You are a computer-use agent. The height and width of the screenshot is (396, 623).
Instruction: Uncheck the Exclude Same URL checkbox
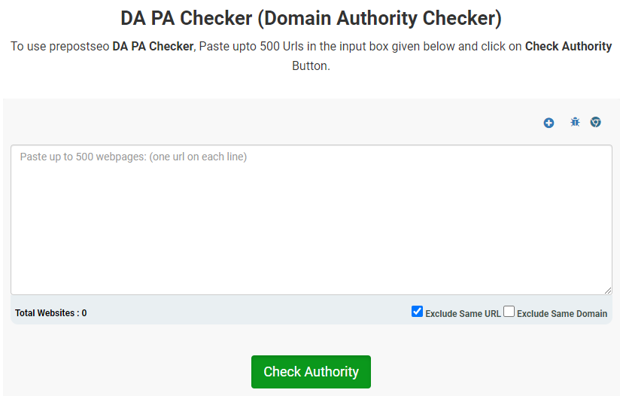418,312
